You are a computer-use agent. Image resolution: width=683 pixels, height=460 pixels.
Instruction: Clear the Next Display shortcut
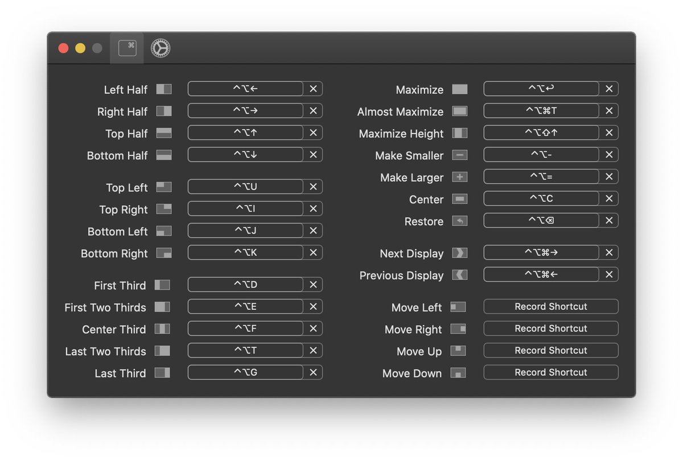[609, 252]
